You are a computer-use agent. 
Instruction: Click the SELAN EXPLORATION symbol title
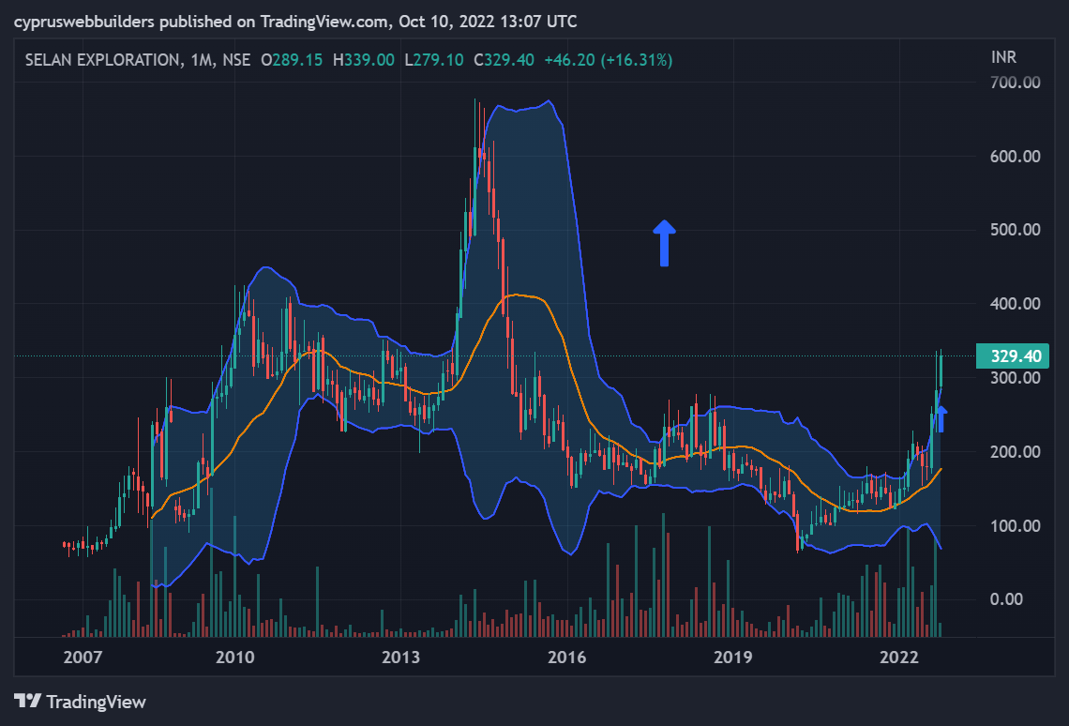click(x=102, y=60)
